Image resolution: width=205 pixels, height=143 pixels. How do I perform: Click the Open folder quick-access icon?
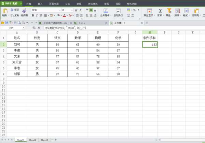(x=2, y=23)
